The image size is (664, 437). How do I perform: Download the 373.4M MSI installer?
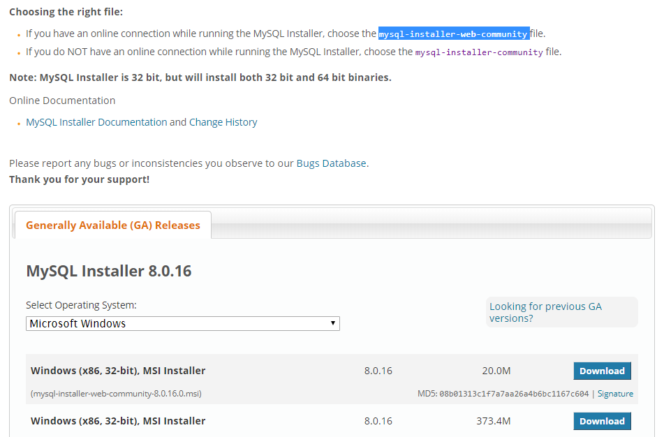tap(602, 422)
